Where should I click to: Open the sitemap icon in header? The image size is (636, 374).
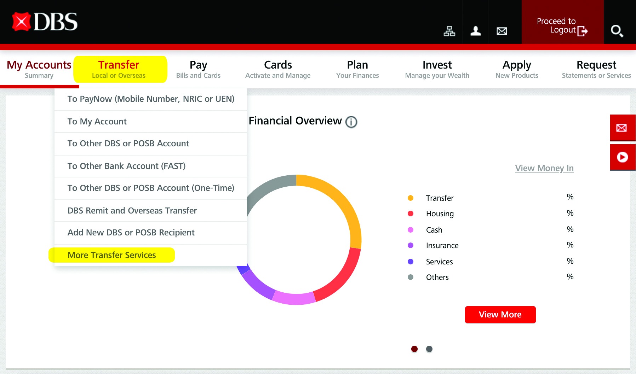coord(449,31)
